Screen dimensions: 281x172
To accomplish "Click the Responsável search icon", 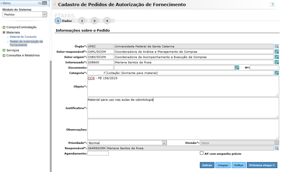I will click(x=277, y=148).
